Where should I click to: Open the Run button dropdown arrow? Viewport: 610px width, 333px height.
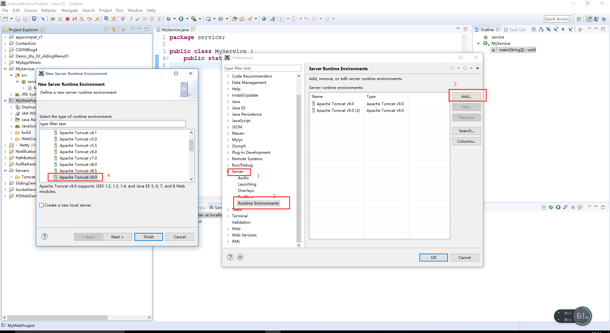[x=187, y=19]
